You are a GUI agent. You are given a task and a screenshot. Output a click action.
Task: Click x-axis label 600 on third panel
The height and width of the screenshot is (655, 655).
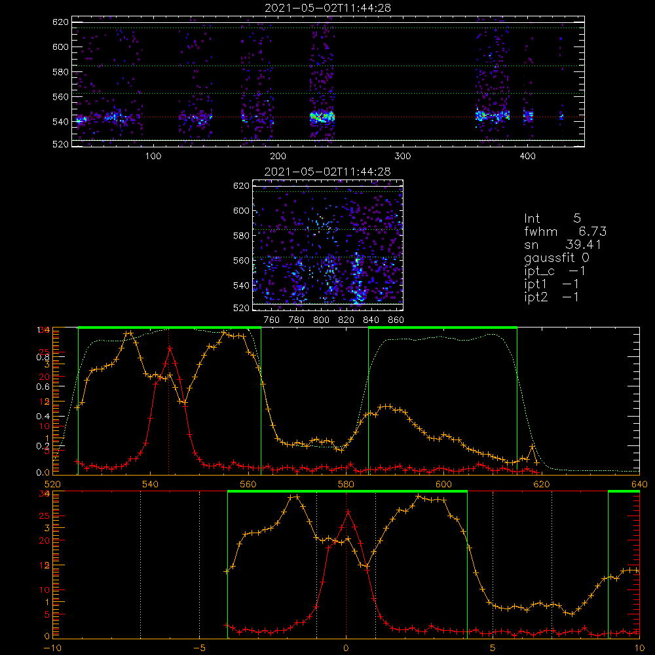pyautogui.click(x=443, y=484)
